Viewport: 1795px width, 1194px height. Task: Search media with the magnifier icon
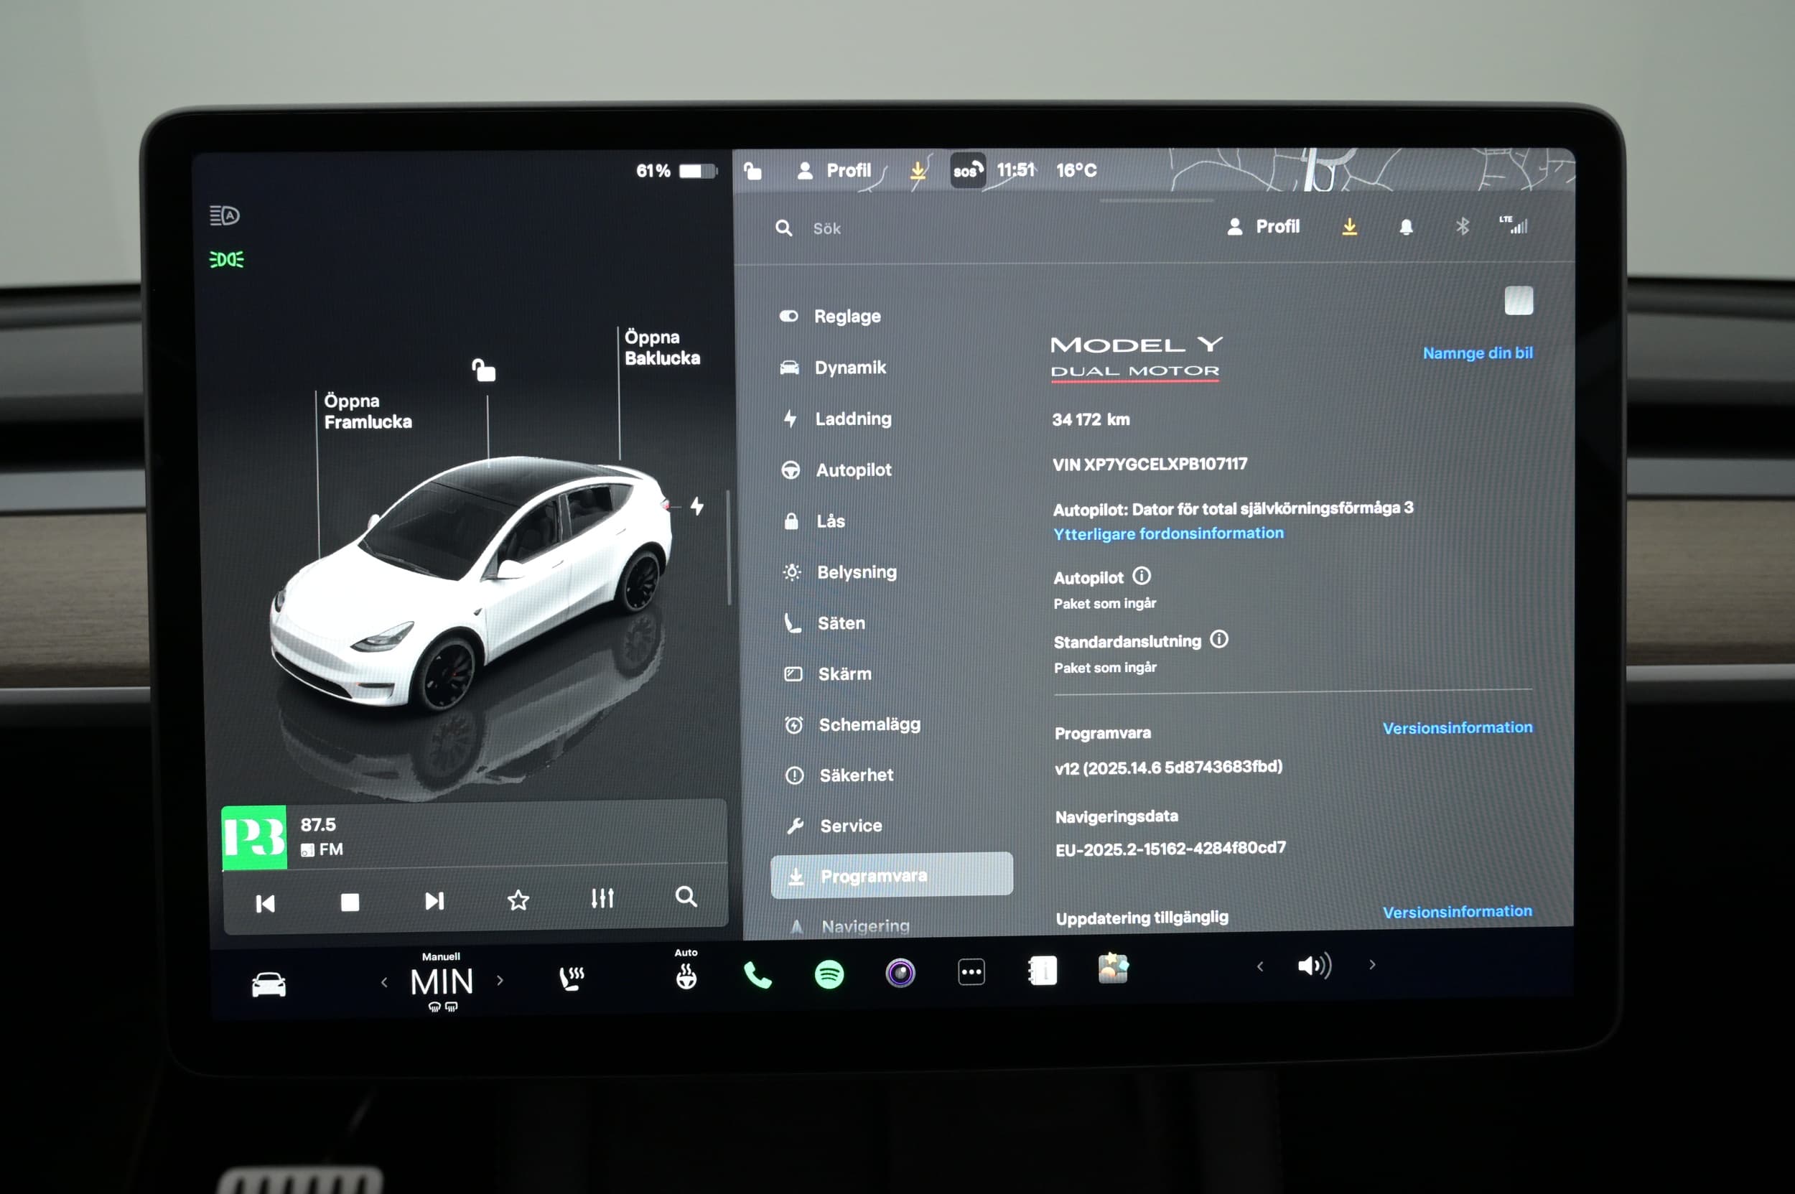coord(686,896)
